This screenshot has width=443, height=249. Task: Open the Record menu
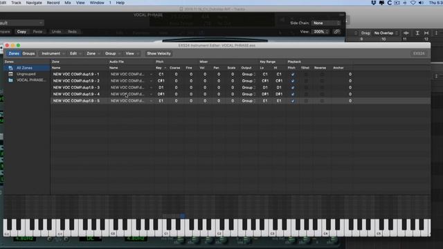pyautogui.click(x=53, y=3)
